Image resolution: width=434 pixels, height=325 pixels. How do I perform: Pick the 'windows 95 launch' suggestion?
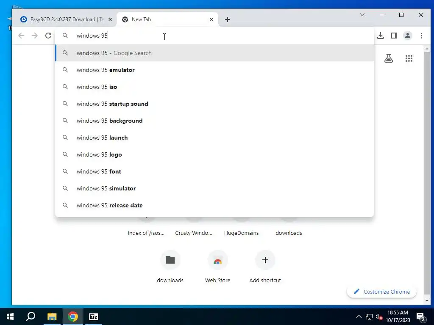214,138
